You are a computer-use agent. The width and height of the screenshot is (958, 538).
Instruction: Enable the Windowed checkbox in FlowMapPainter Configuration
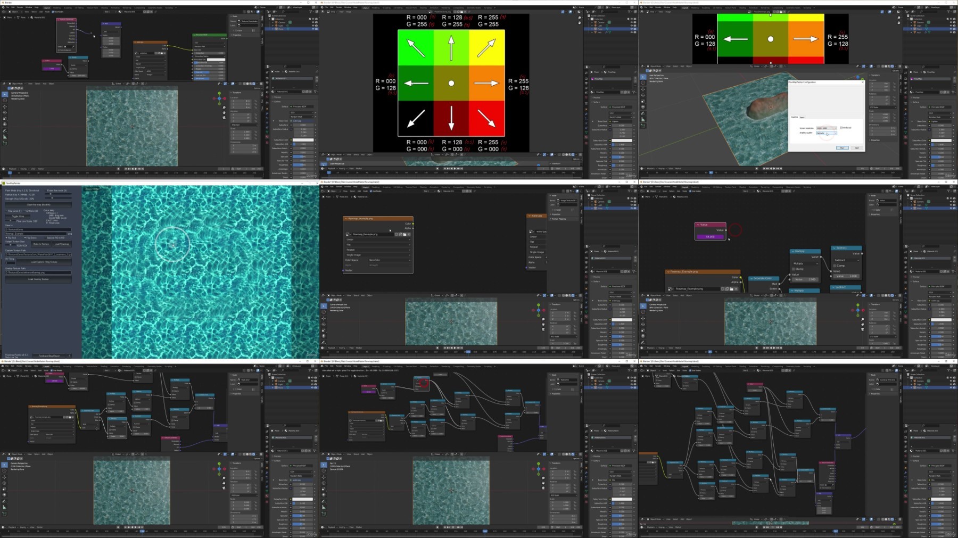coord(841,128)
